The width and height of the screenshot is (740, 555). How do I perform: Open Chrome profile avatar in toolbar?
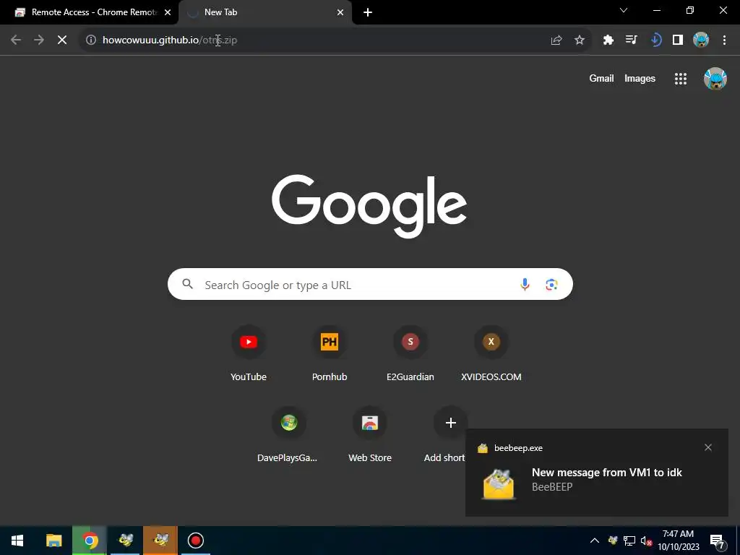click(x=701, y=40)
